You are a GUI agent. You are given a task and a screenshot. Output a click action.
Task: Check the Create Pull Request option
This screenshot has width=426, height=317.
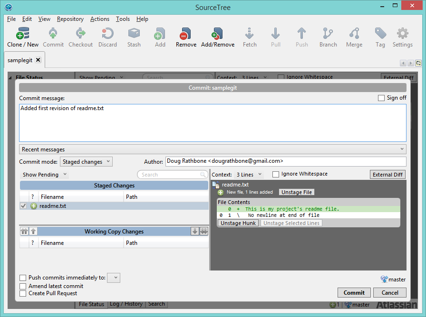pos(23,293)
